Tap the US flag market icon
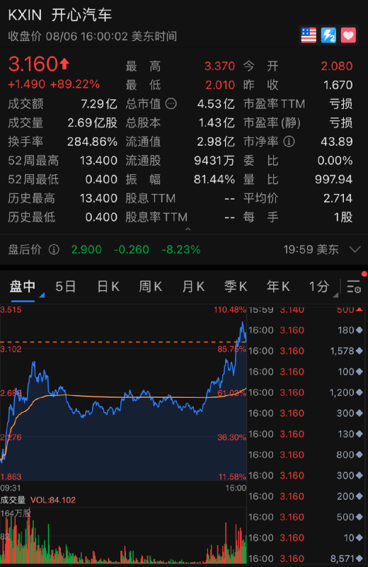368x567 pixels. click(x=309, y=35)
